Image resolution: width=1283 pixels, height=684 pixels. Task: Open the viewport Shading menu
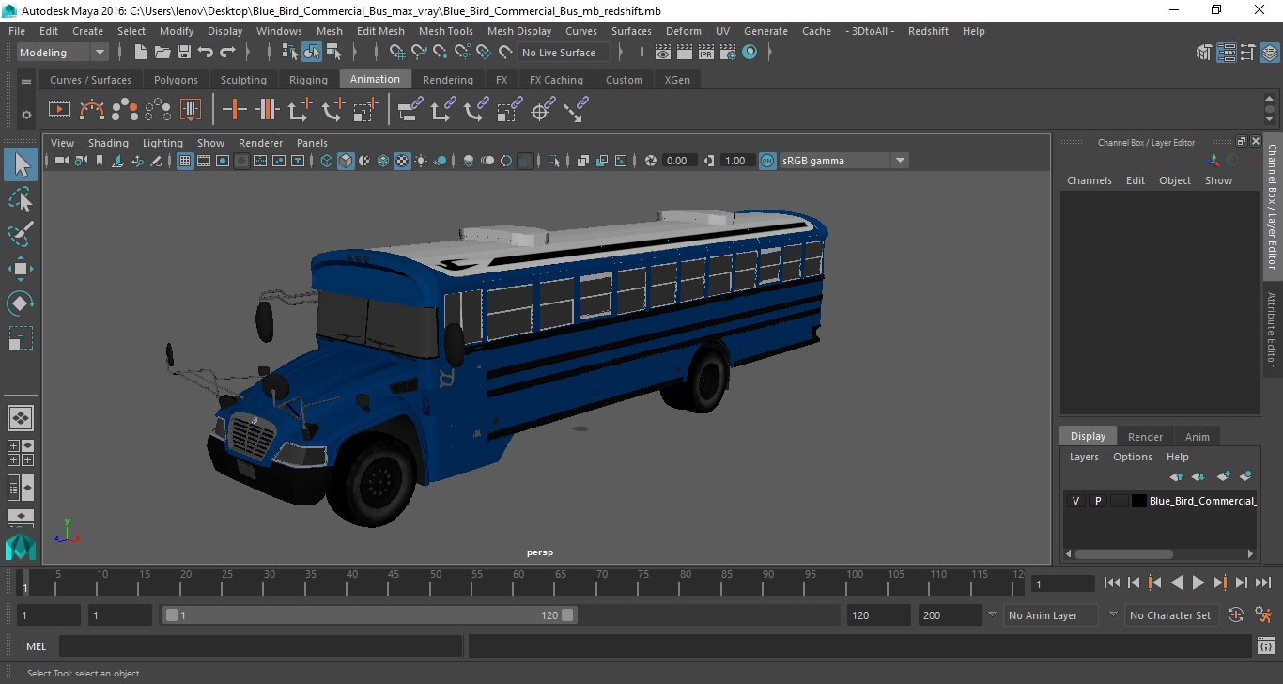(x=108, y=143)
